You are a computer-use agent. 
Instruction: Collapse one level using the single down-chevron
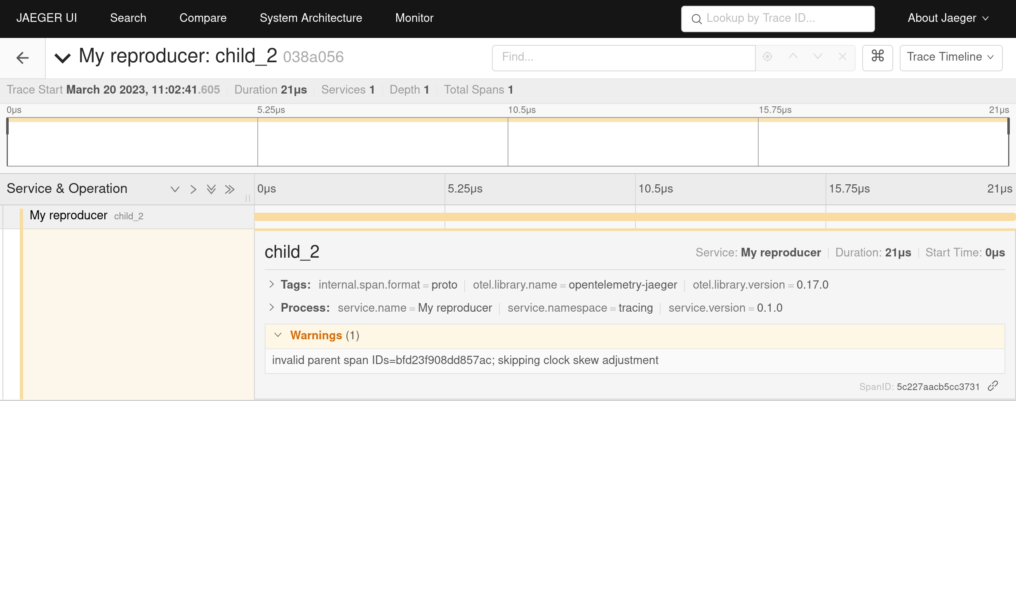pyautogui.click(x=175, y=189)
